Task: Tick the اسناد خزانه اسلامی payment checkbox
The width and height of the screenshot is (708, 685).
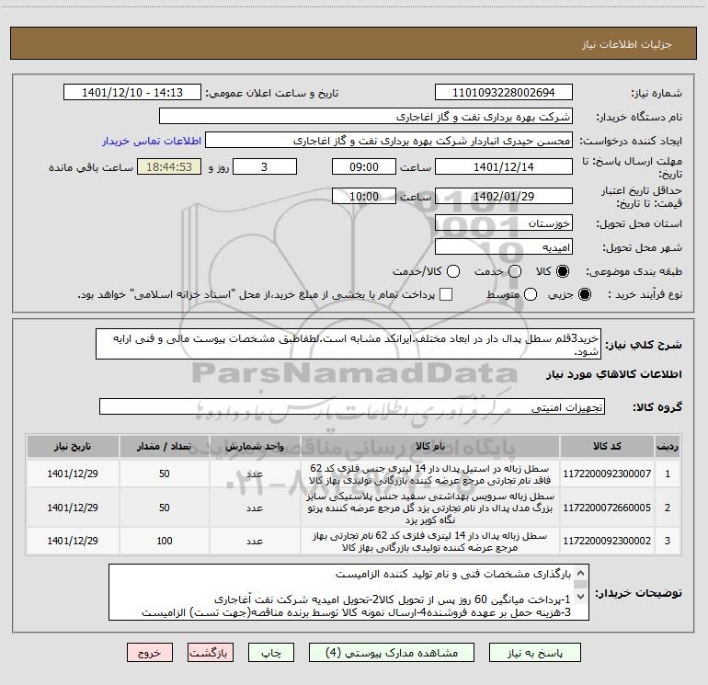Action: (x=446, y=294)
